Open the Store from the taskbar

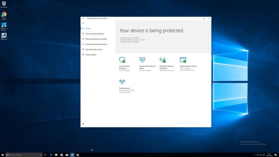tap(62, 155)
